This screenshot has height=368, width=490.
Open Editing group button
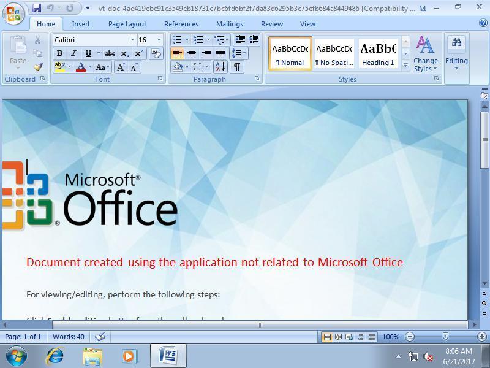[456, 53]
